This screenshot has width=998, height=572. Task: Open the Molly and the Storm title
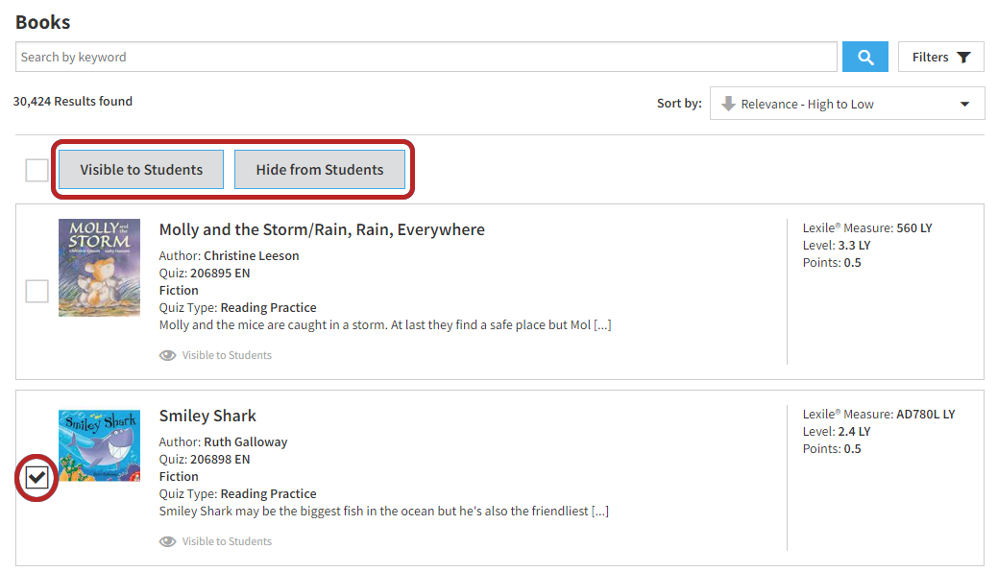click(x=322, y=229)
